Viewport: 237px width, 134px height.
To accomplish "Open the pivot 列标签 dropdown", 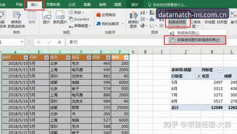I will click(221, 70).
